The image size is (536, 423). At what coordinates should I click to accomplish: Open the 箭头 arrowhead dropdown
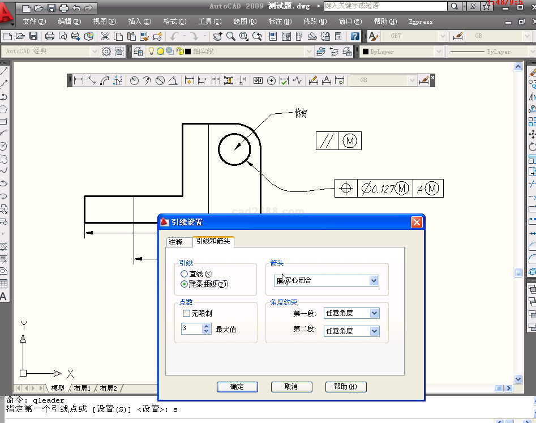click(374, 280)
